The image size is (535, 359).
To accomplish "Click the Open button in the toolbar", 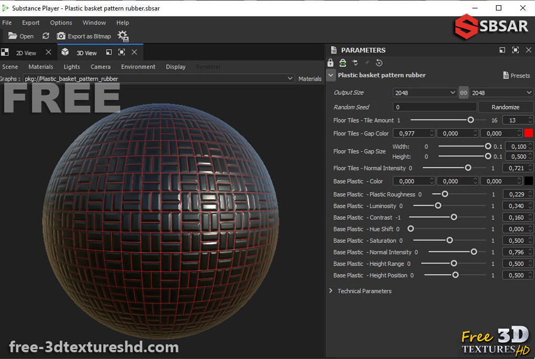I will [20, 36].
